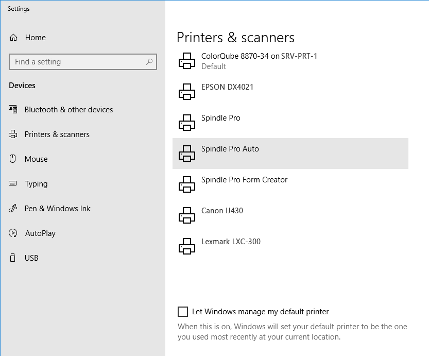Select Canon IJ430 printer name
The image size is (429, 356).
click(x=222, y=211)
